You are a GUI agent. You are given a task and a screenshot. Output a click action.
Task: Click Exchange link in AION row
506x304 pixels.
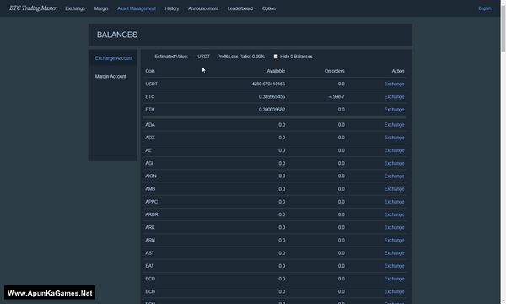(394, 176)
